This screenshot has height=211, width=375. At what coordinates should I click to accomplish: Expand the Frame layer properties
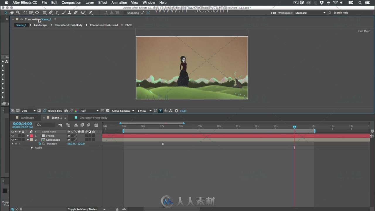pos(28,136)
